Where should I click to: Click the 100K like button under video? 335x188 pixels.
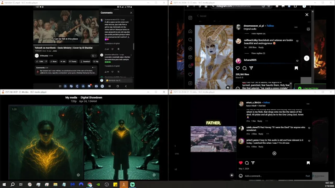(40, 62)
